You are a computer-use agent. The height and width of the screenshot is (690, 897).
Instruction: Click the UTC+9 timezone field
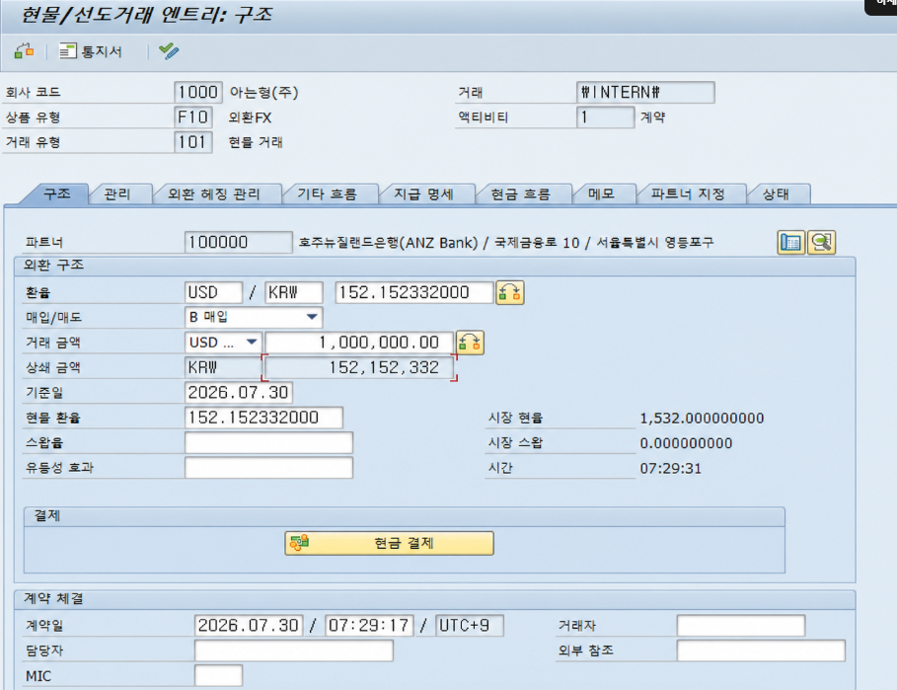pyautogui.click(x=470, y=626)
